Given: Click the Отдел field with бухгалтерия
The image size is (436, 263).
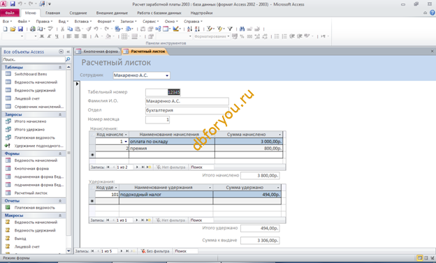Looking at the screenshot, I should (x=187, y=110).
